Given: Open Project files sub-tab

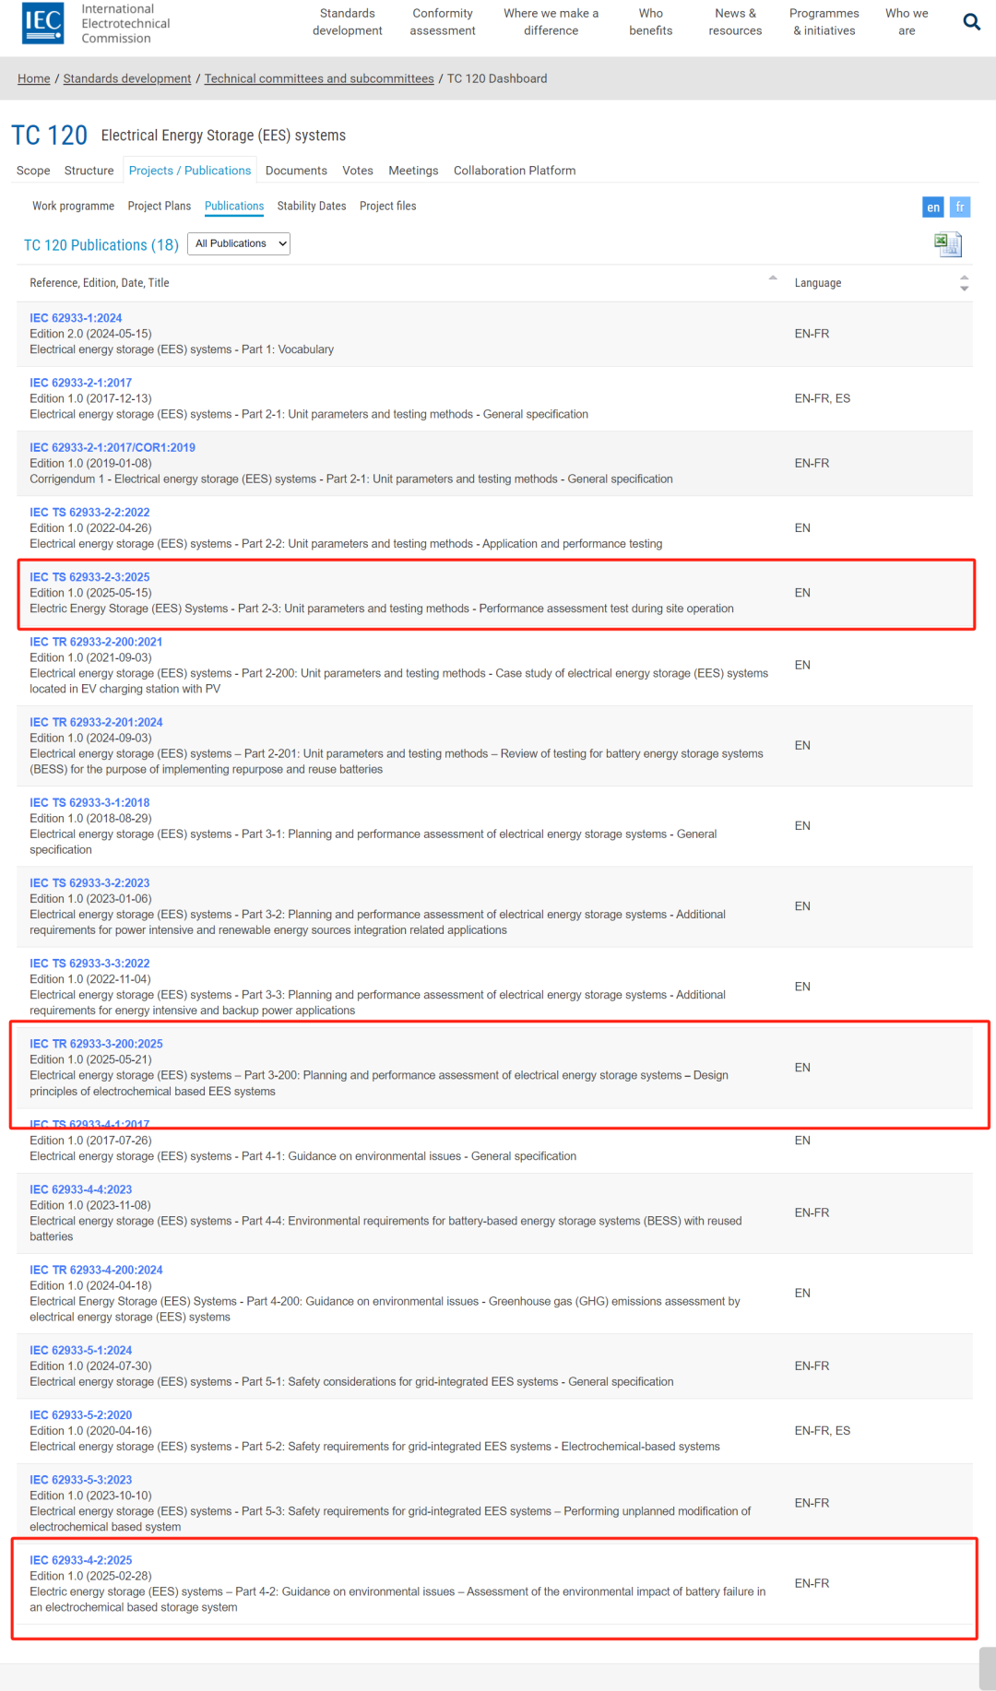Looking at the screenshot, I should [388, 206].
